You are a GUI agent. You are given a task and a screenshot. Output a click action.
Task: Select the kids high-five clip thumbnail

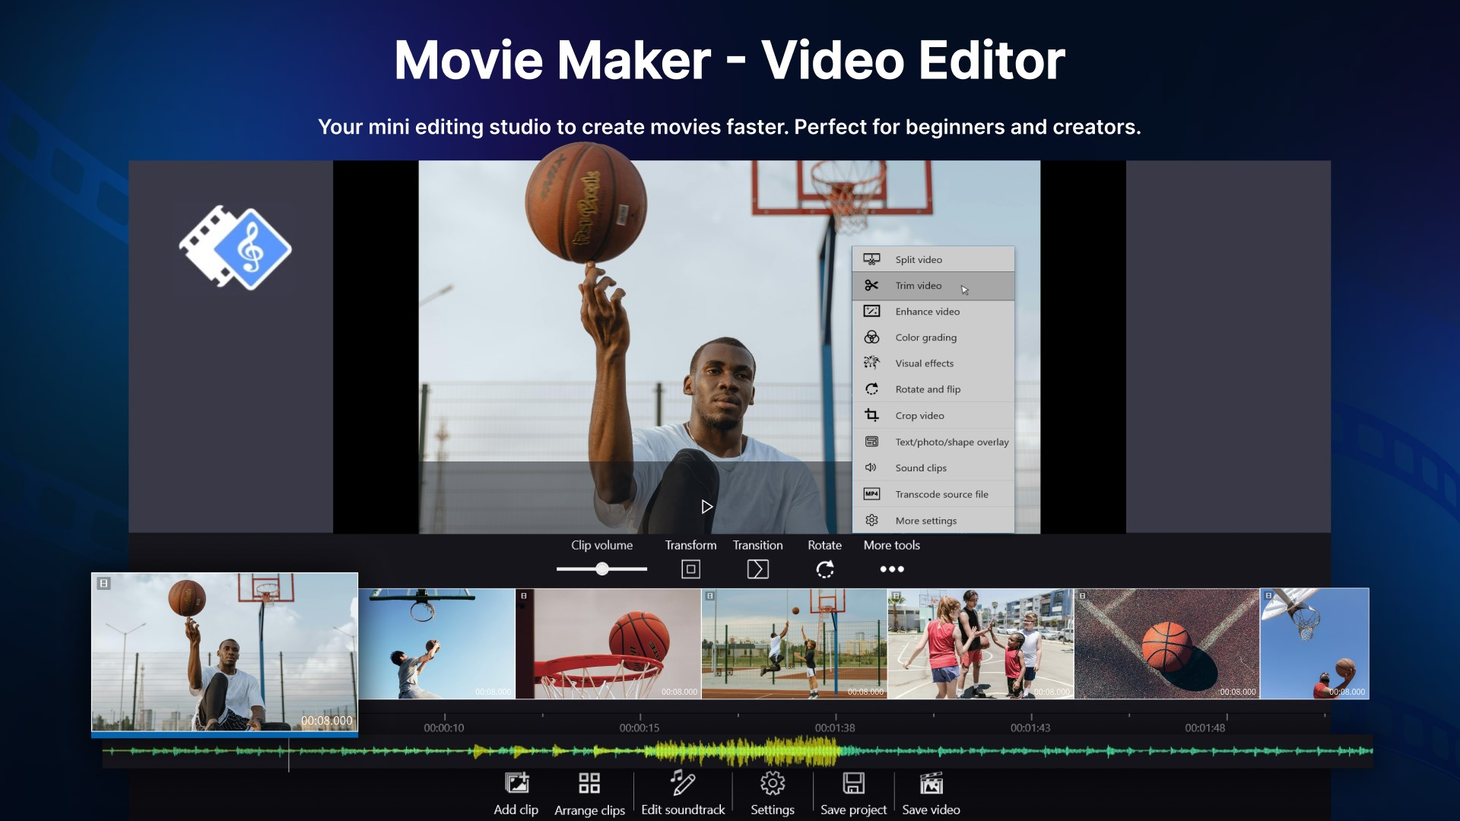981,643
